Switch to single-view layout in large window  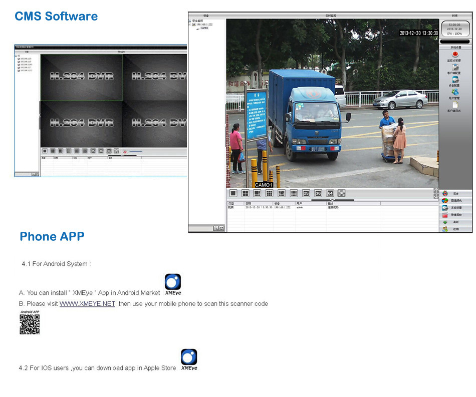(x=233, y=193)
